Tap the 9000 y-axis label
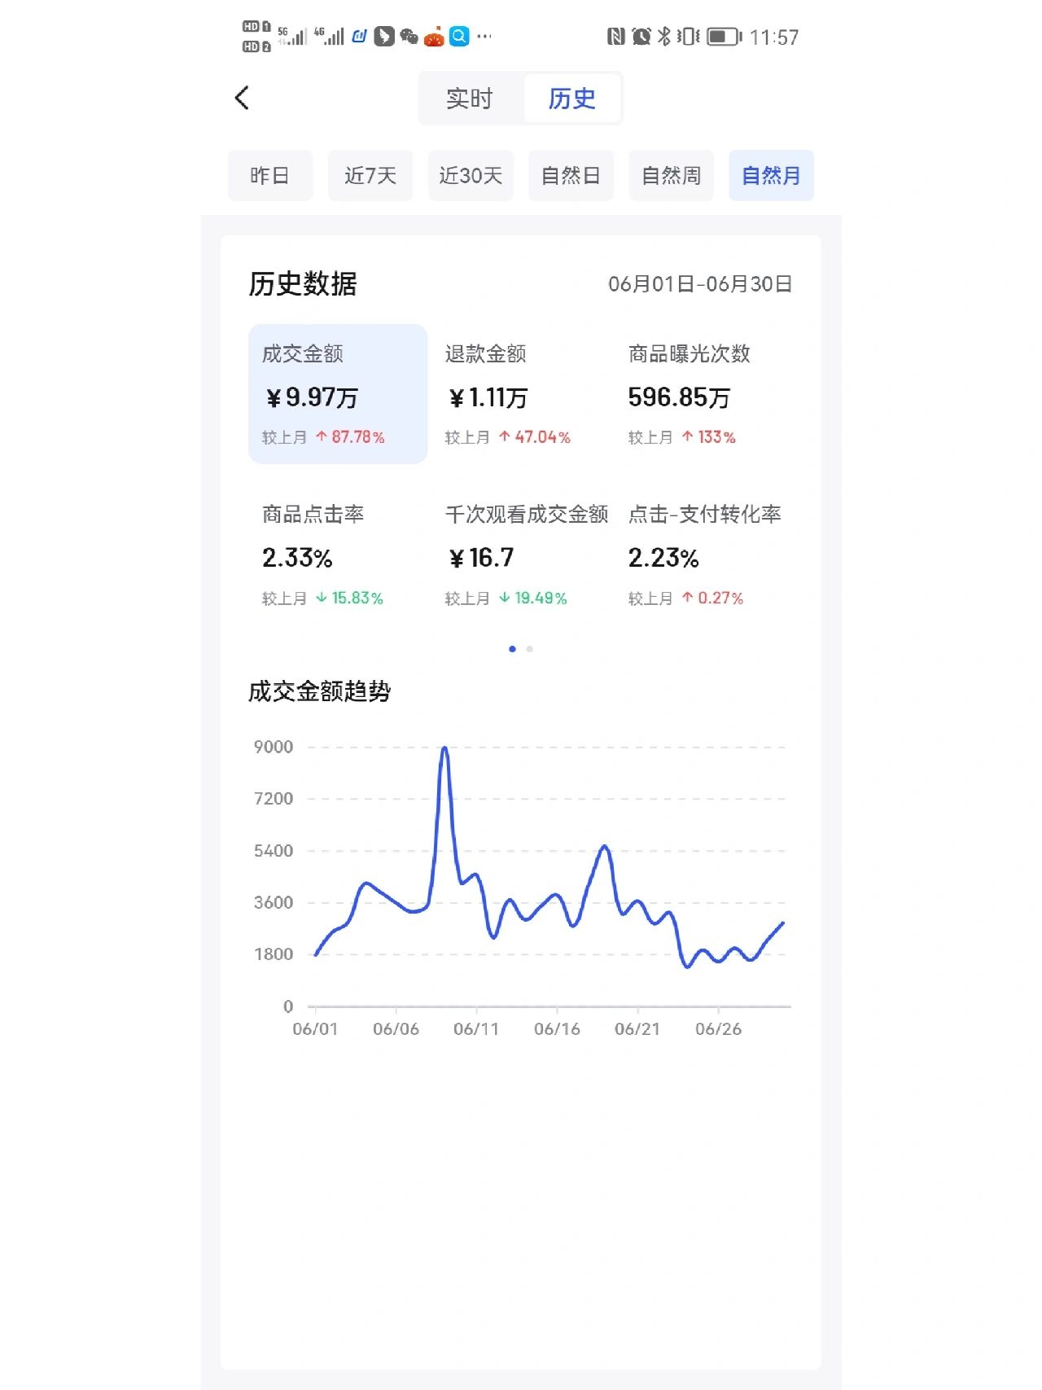This screenshot has height=1390, width=1042. pyautogui.click(x=274, y=747)
